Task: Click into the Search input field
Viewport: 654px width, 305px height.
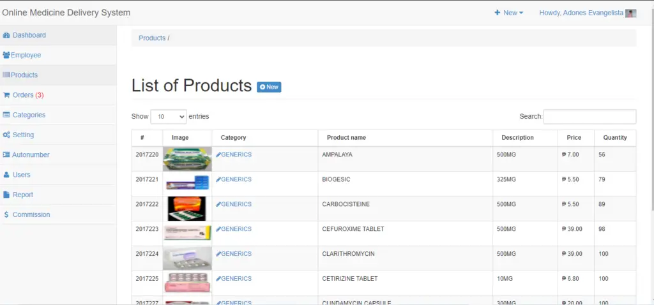Action: pyautogui.click(x=589, y=117)
